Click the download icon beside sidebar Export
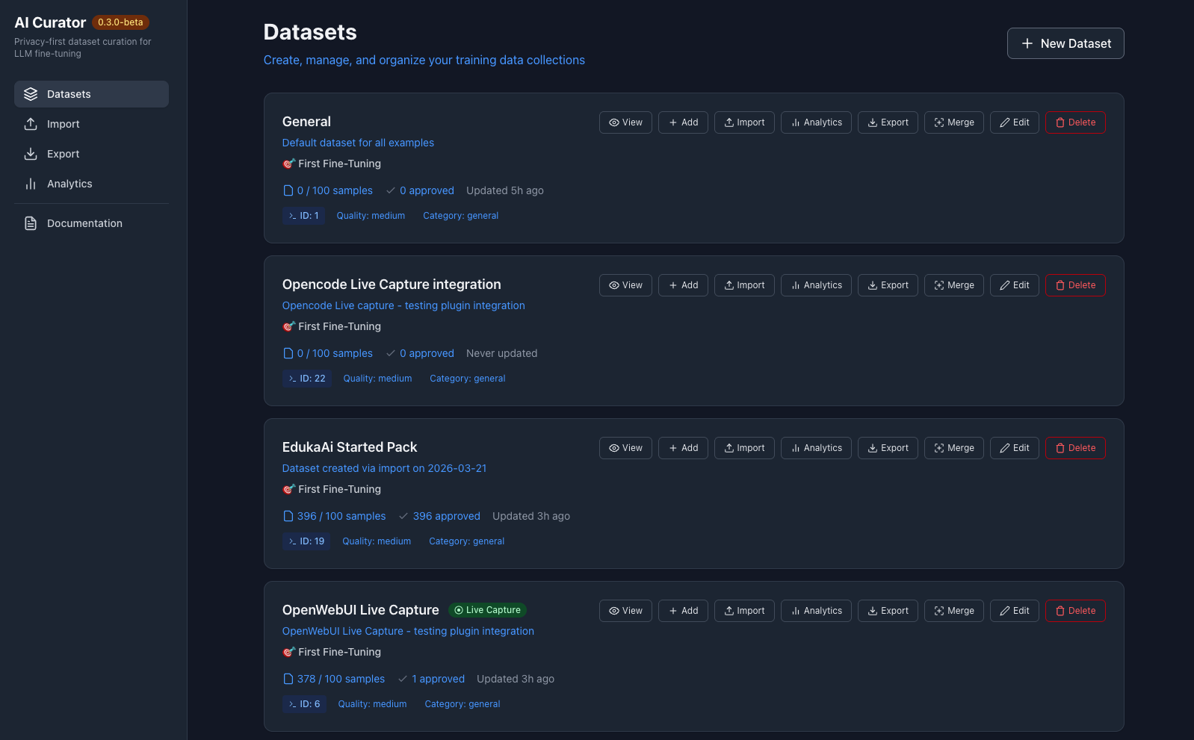The width and height of the screenshot is (1194, 740). tap(31, 154)
